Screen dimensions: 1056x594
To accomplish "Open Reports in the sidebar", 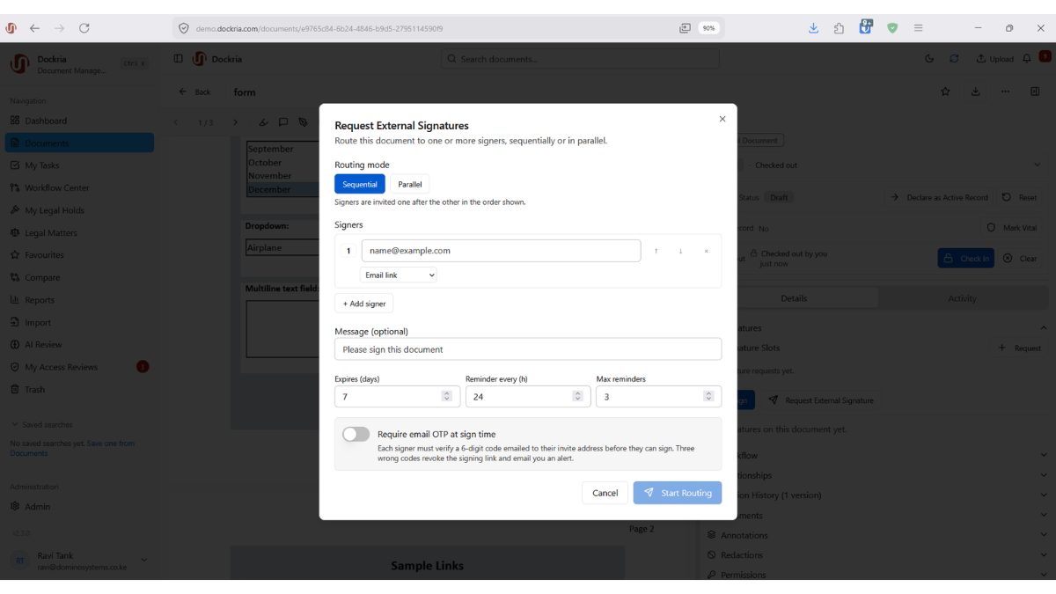I will 79,300.
